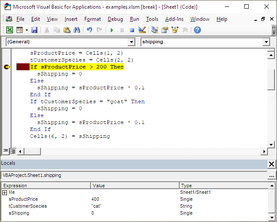Stop the macro with the blue Reset icon

tap(132, 30)
